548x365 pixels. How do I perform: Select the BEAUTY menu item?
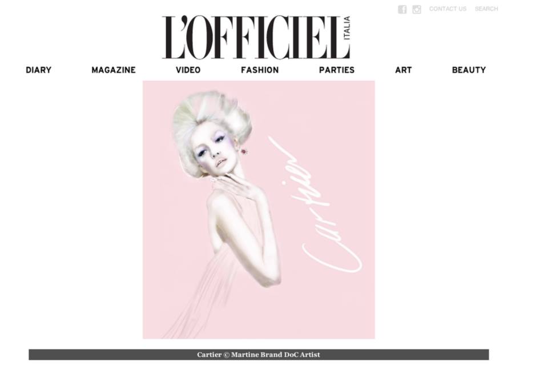[x=469, y=70]
